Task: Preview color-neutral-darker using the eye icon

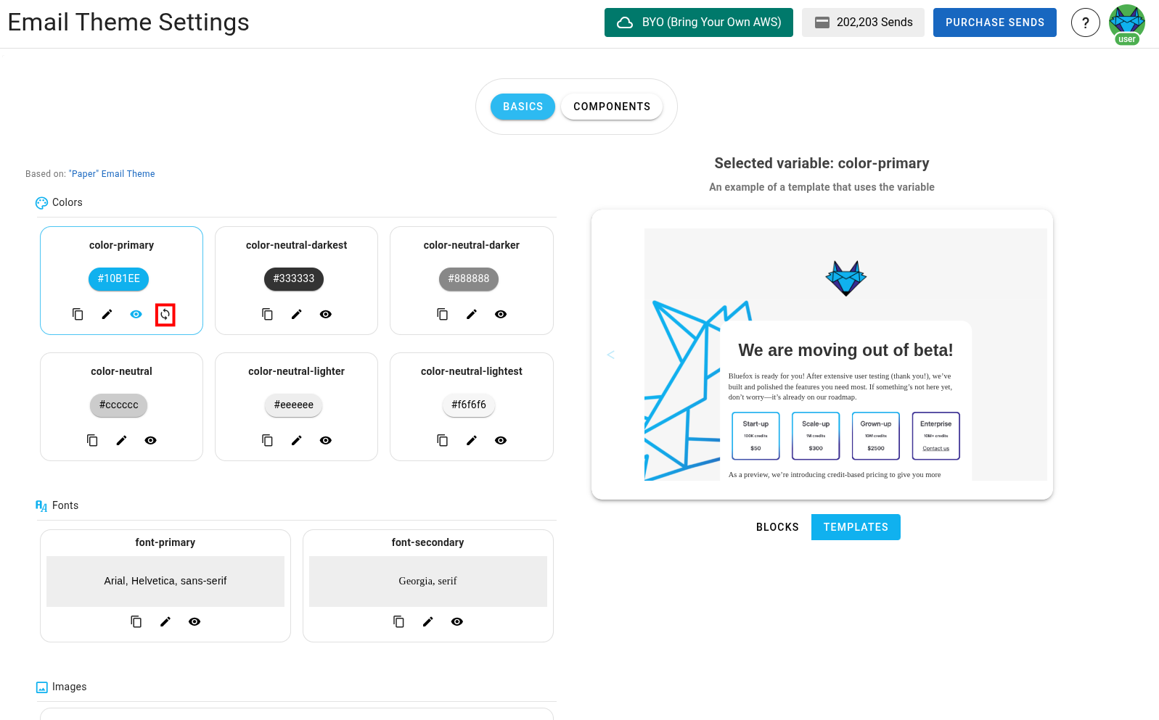Action: pyautogui.click(x=501, y=314)
